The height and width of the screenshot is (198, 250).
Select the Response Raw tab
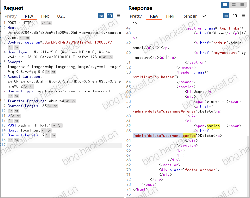[x=154, y=16]
